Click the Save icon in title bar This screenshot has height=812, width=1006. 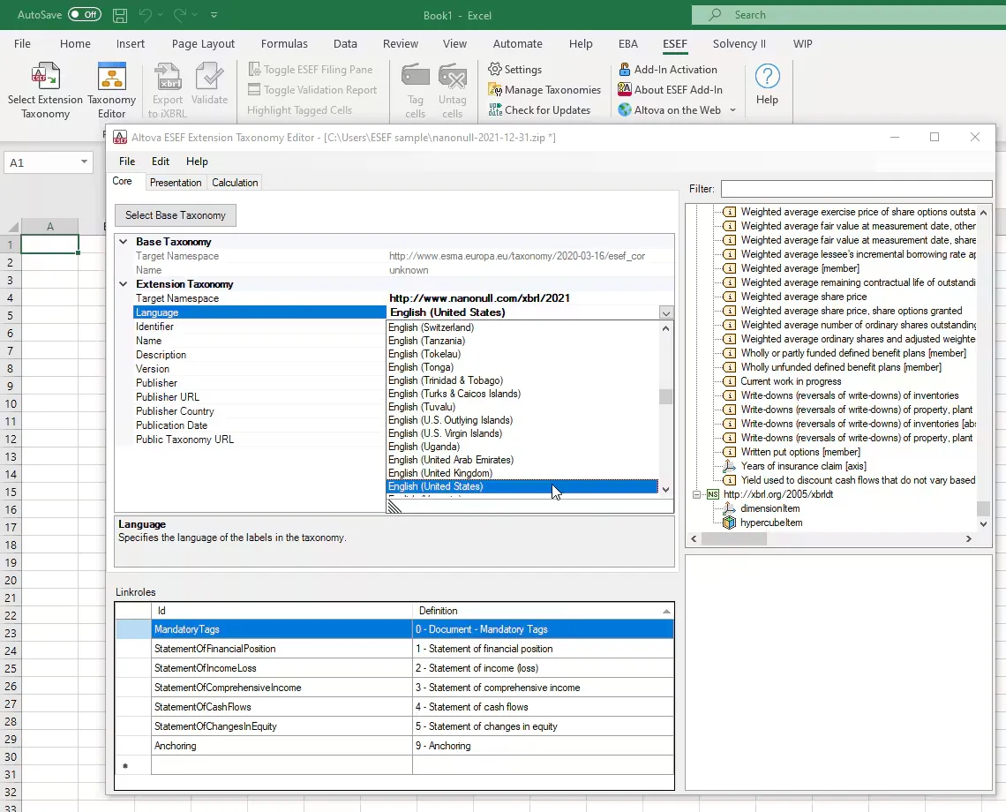[x=120, y=15]
